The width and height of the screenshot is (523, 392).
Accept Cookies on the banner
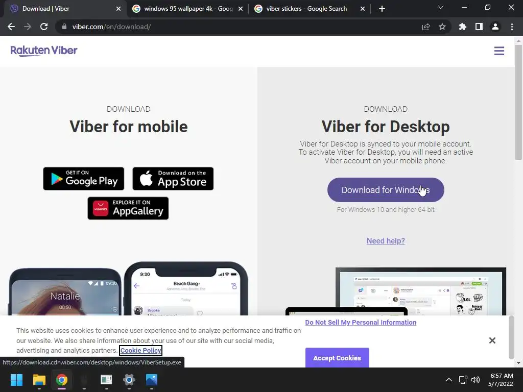click(337, 358)
